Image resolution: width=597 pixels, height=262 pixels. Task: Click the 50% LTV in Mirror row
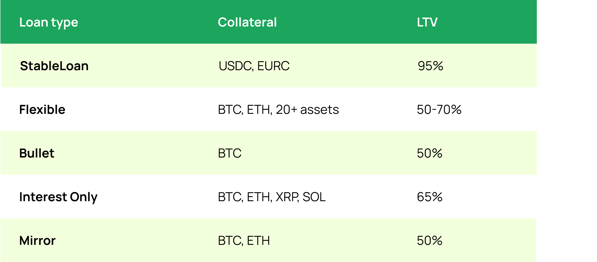[x=429, y=241]
